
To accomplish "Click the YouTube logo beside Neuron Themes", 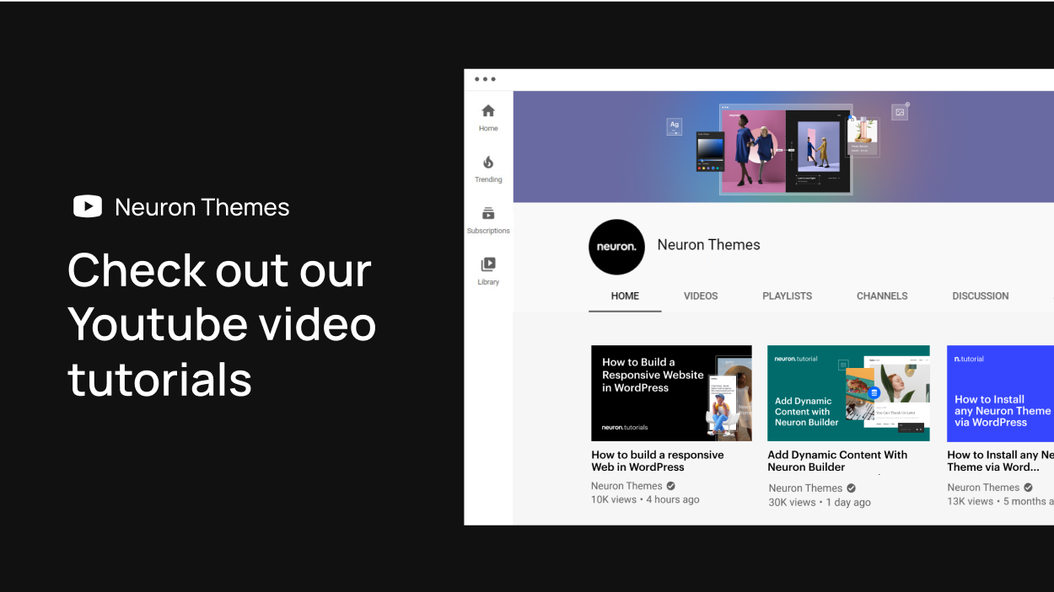I will [88, 206].
